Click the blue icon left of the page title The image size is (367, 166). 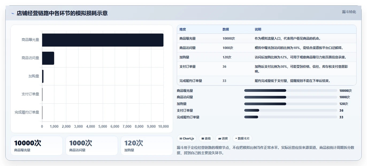click(13, 14)
